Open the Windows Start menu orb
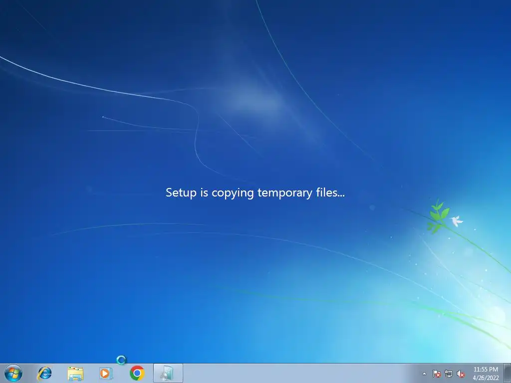Image resolution: width=511 pixels, height=383 pixels. click(x=13, y=373)
